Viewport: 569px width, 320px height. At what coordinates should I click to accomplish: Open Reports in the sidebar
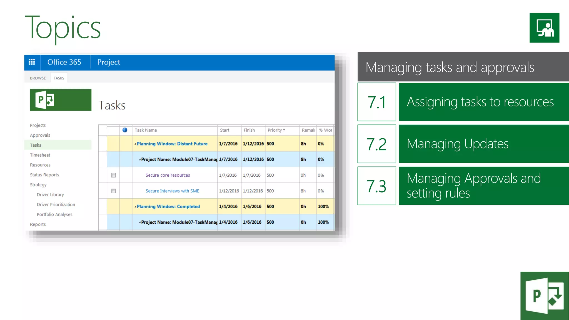coord(38,224)
